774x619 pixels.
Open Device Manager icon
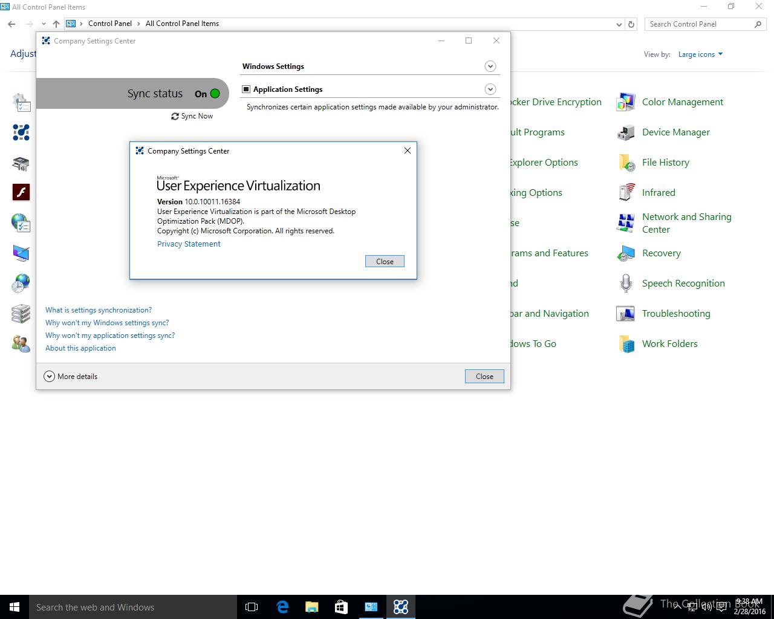point(626,132)
